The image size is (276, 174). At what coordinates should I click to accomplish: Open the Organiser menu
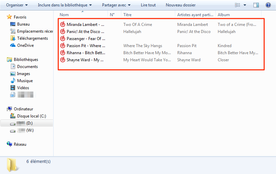(x=17, y=5)
